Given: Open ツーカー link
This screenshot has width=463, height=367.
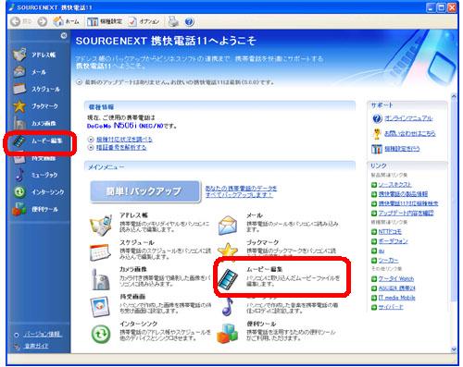Looking at the screenshot, I should (388, 261).
